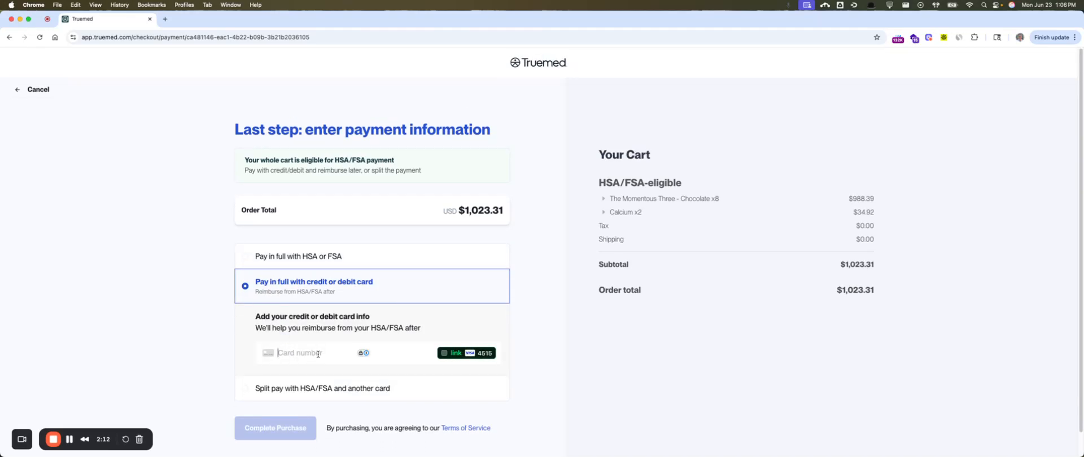
Task: Open Chrome Extensions puzzle menu
Action: (x=974, y=37)
